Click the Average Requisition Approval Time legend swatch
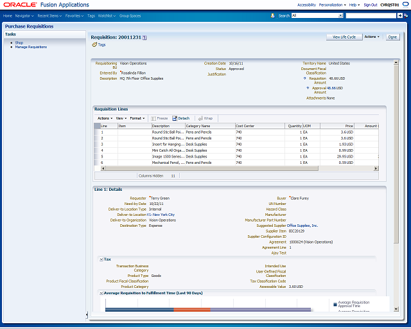411x329 pixels. click(x=335, y=305)
